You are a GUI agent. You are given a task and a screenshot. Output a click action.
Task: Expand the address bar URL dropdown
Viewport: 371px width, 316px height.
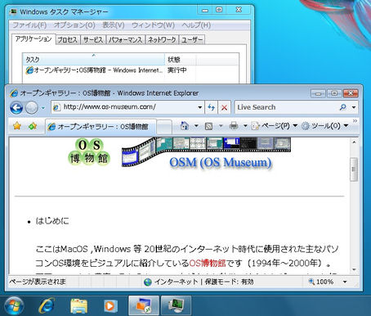point(200,107)
